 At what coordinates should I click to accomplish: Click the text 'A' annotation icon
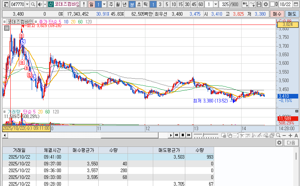[296, 135]
